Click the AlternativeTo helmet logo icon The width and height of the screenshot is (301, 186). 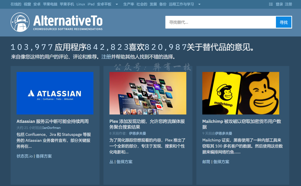click(20, 23)
